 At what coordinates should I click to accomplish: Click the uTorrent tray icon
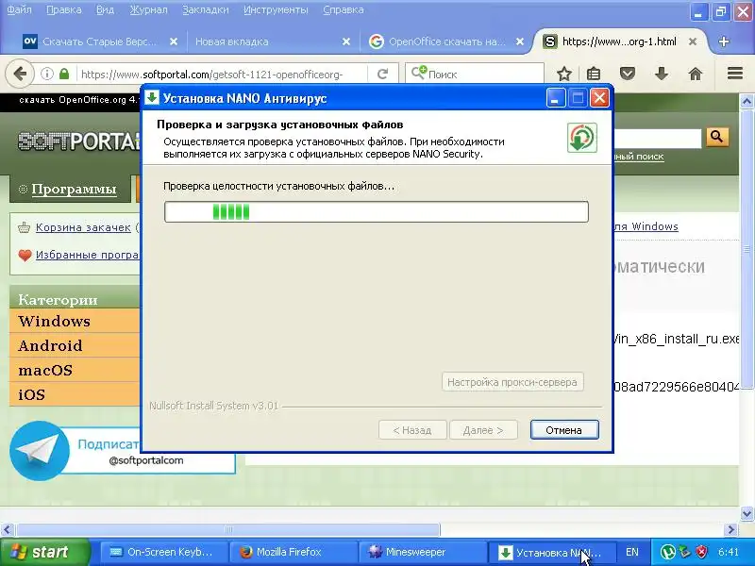click(668, 552)
